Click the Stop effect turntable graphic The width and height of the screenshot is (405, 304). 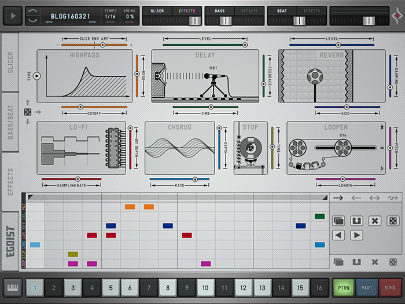[x=251, y=148]
